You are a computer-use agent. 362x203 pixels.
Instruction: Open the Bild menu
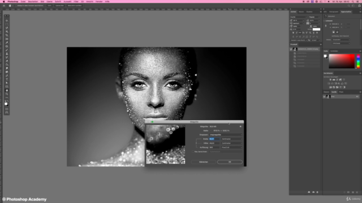coord(42,1)
